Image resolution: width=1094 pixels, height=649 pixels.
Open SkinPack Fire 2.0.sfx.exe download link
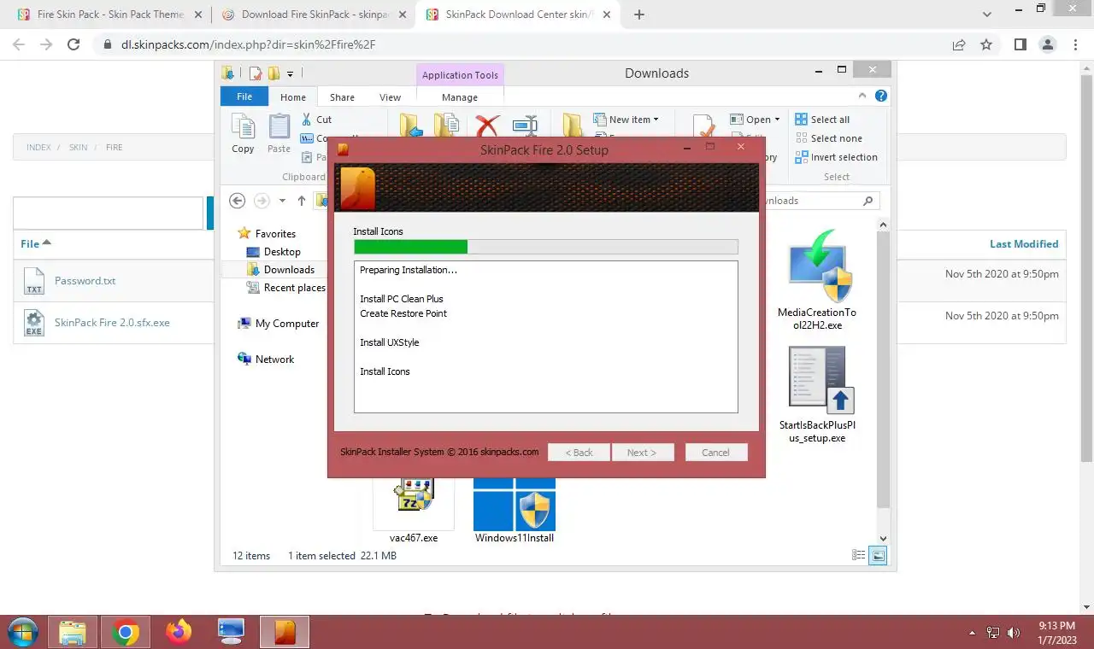pos(112,323)
